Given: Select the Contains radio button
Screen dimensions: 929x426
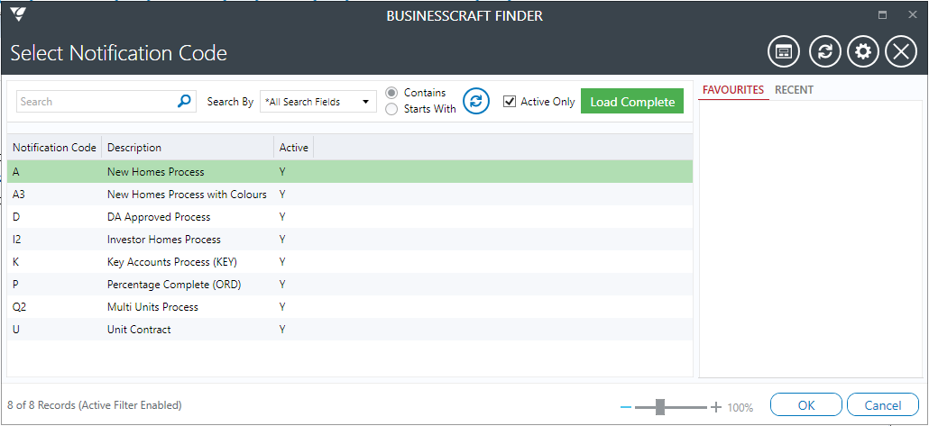Looking at the screenshot, I should pyautogui.click(x=391, y=93).
